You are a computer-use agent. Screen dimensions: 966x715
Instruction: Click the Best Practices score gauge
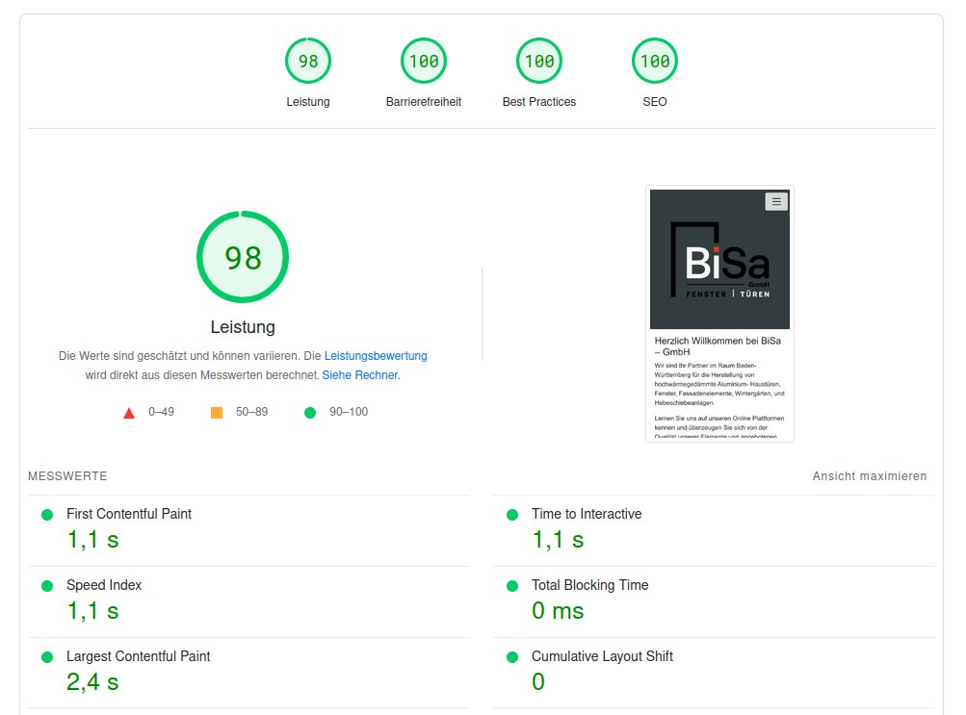tap(539, 62)
